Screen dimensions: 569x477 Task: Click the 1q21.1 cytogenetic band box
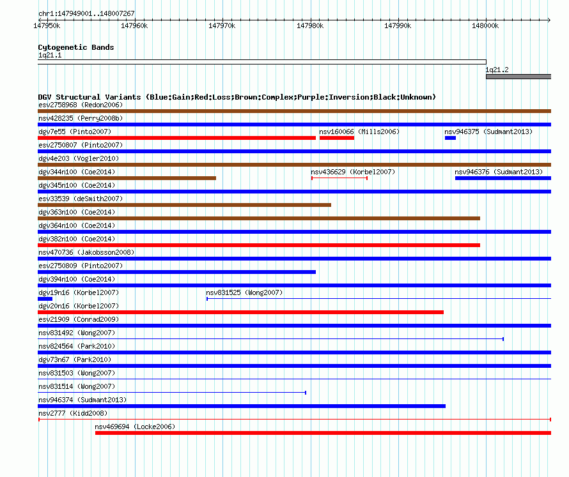pyautogui.click(x=262, y=62)
